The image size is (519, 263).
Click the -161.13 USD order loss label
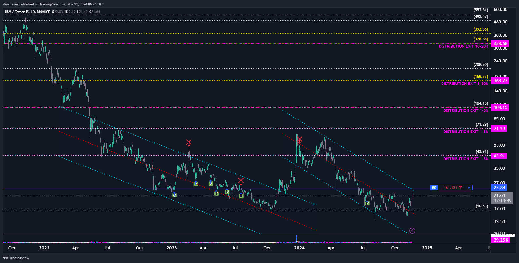(x=452, y=188)
